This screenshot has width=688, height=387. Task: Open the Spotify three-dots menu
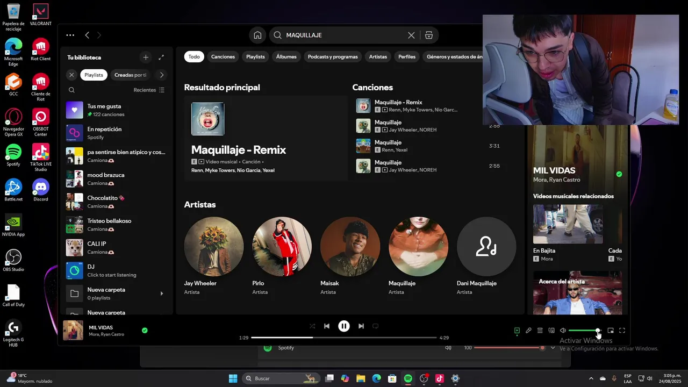(x=70, y=35)
